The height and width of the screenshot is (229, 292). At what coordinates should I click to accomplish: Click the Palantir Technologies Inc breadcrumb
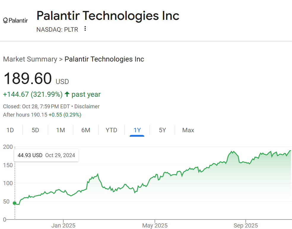[x=104, y=59]
